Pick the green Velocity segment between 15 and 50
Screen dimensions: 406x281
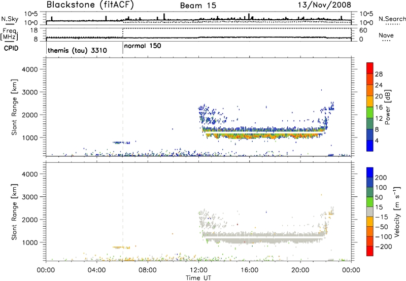370,202
